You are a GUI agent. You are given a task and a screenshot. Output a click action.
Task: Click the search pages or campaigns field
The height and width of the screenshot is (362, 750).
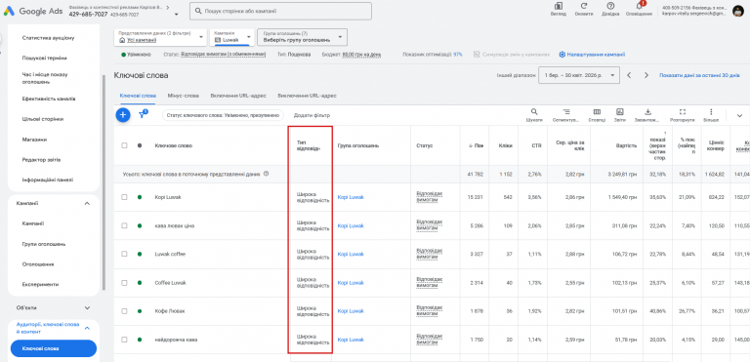280,11
